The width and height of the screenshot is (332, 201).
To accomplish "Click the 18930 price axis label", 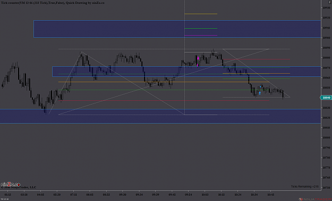I will pos(326,8).
